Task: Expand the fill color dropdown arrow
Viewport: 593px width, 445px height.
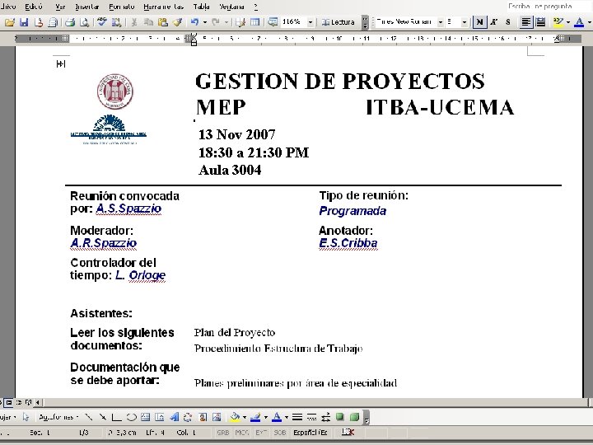Action: (245, 417)
